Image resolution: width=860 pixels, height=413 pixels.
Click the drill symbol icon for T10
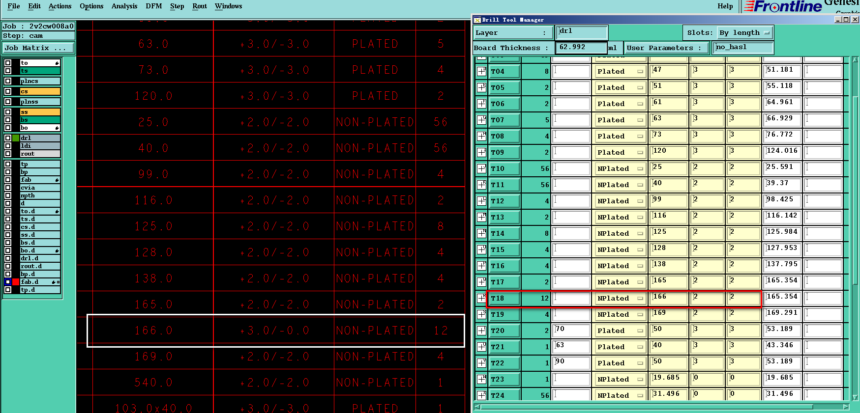coord(481,168)
